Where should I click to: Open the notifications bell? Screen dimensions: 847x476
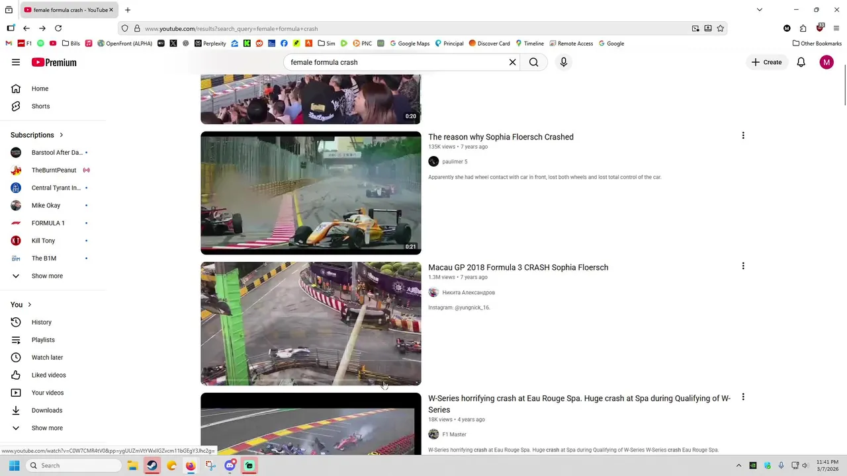(x=801, y=62)
